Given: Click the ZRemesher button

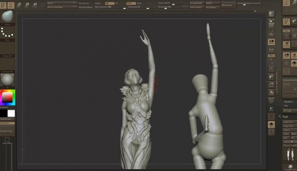Looking at the screenshot, I should (228, 5).
